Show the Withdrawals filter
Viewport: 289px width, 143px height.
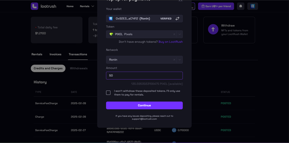79,68
